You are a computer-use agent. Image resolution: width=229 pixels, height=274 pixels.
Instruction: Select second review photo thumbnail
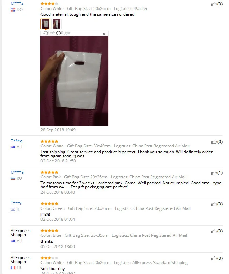coord(56,24)
